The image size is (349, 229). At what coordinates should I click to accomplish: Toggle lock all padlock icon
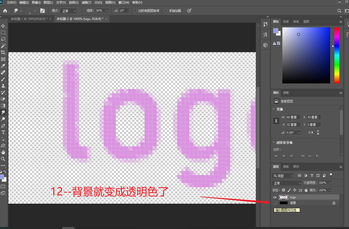pos(306,190)
